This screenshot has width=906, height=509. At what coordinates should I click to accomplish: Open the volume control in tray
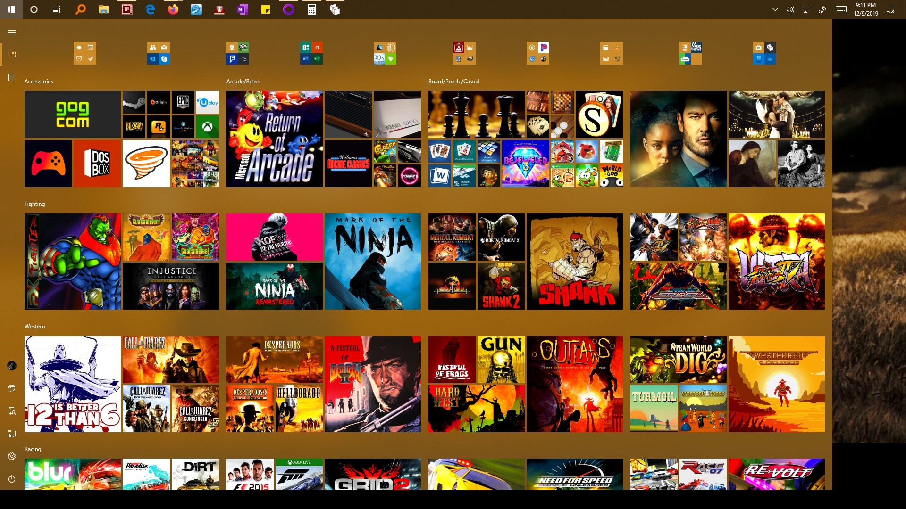click(790, 9)
